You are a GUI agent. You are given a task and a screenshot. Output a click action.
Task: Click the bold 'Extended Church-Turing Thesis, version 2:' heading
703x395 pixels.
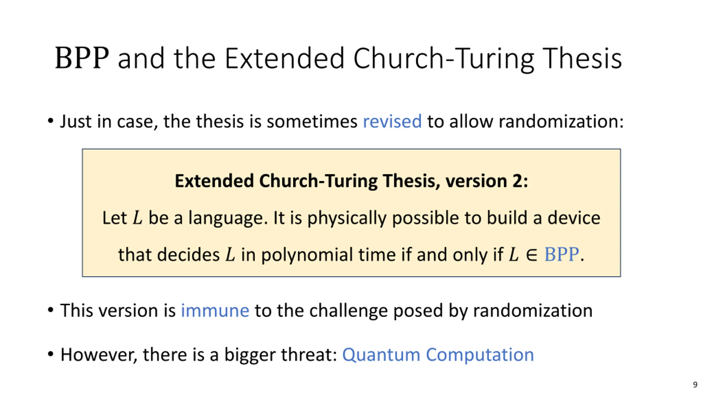point(351,181)
